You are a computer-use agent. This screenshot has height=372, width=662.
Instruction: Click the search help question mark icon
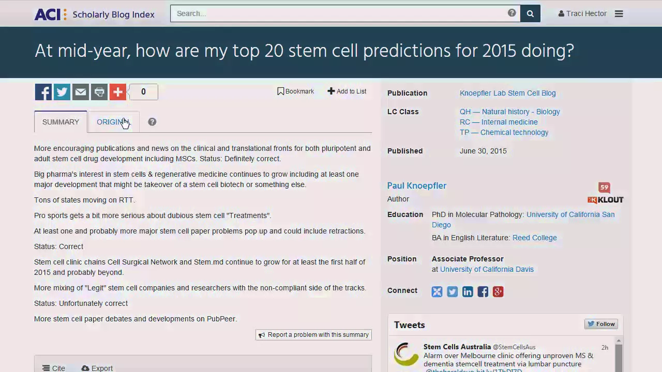[511, 13]
